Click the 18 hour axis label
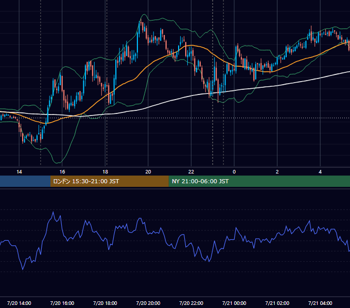 105,172
